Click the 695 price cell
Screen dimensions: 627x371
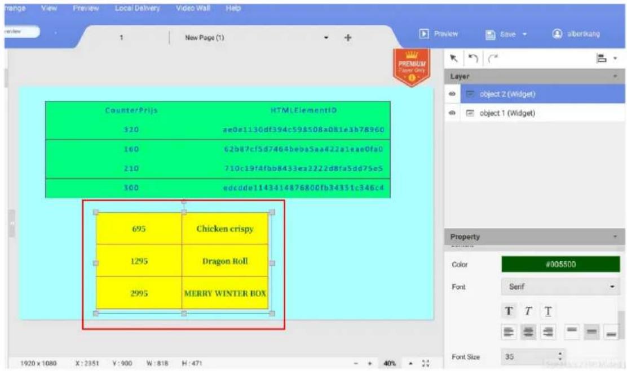point(139,229)
